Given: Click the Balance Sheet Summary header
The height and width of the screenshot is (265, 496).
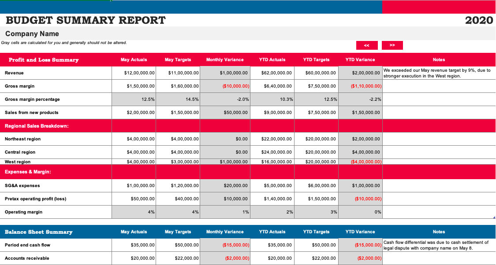Looking at the screenshot, I should (39, 232).
